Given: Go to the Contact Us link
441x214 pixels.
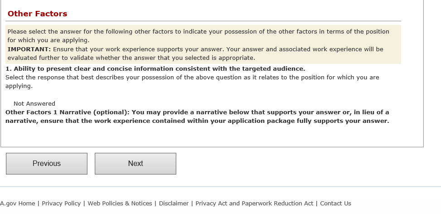Looking at the screenshot, I should coord(335,204).
